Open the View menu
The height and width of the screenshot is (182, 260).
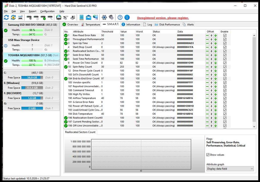point(22,11)
